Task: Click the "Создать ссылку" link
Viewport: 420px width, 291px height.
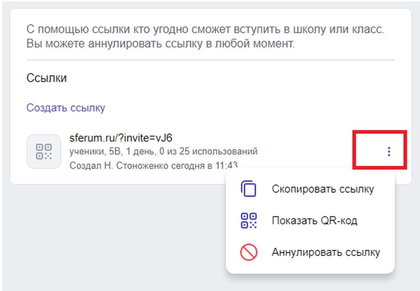Action: [66, 108]
